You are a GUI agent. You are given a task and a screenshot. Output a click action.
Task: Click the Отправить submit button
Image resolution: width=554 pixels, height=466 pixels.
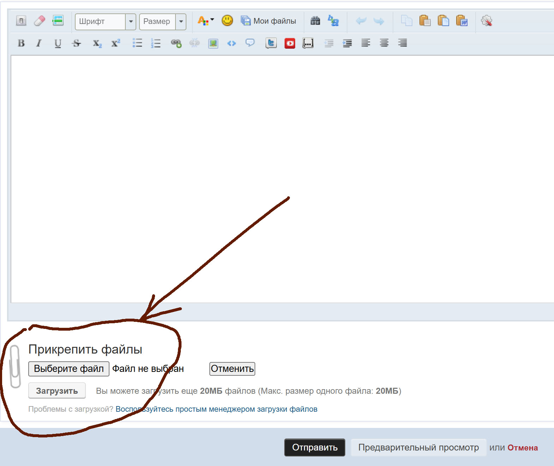pyautogui.click(x=315, y=447)
